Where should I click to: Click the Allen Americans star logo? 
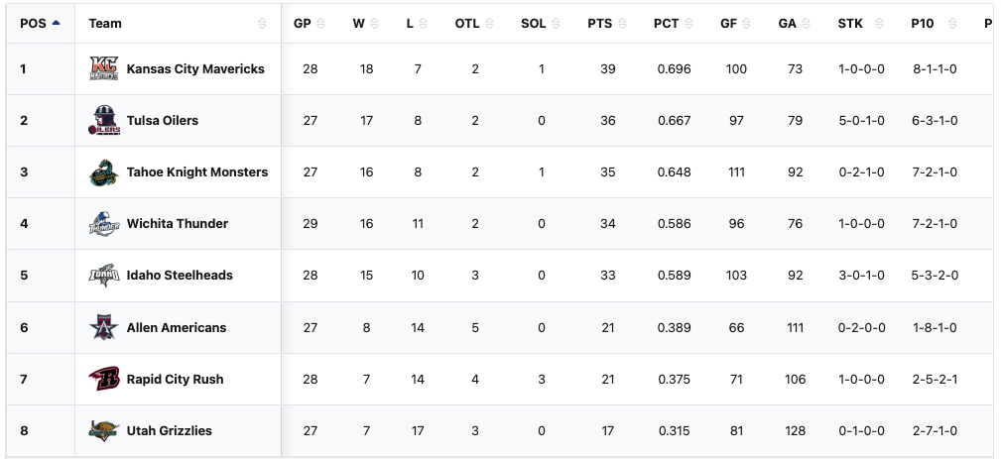click(x=103, y=327)
